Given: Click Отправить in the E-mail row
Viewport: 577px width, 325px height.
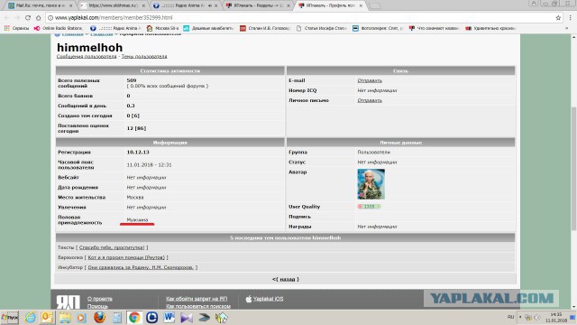Looking at the screenshot, I should click(370, 80).
